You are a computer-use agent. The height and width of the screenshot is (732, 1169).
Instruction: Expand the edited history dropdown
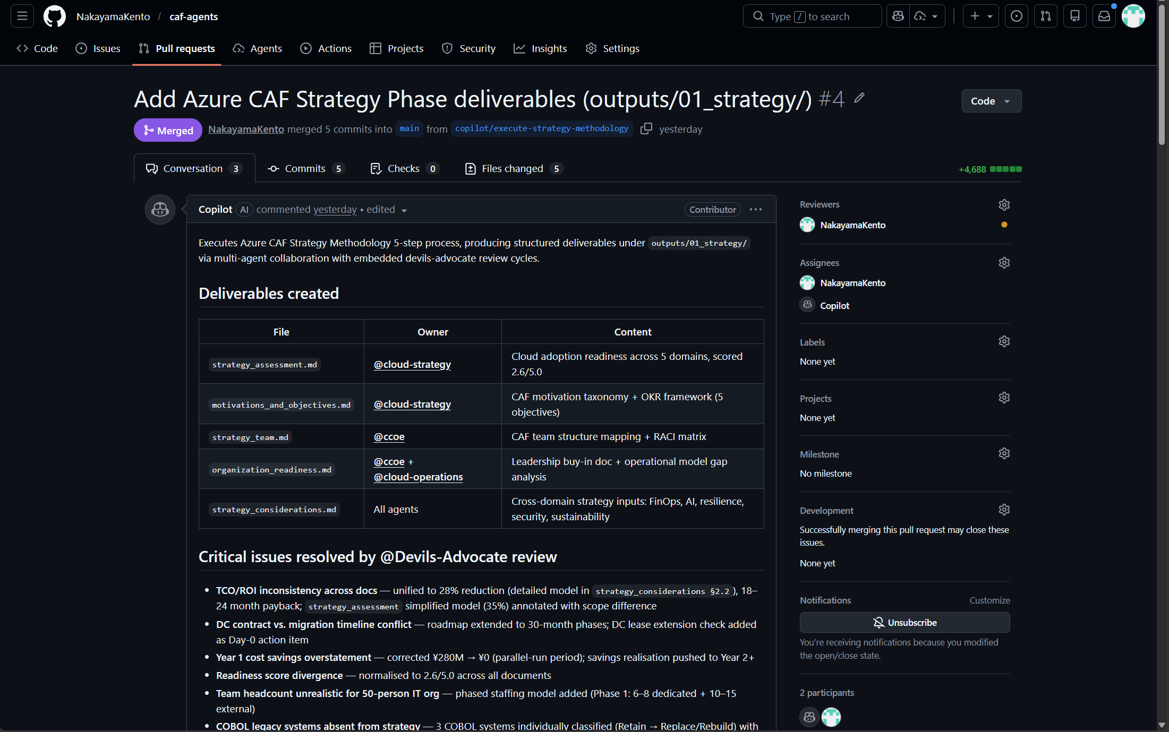[x=404, y=211]
